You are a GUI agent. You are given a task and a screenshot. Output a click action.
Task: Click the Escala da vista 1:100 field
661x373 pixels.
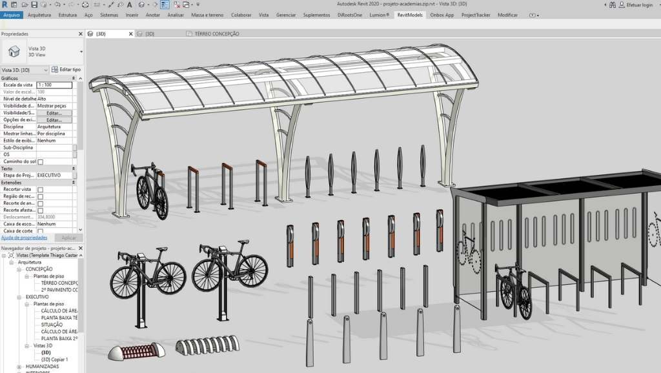point(54,85)
